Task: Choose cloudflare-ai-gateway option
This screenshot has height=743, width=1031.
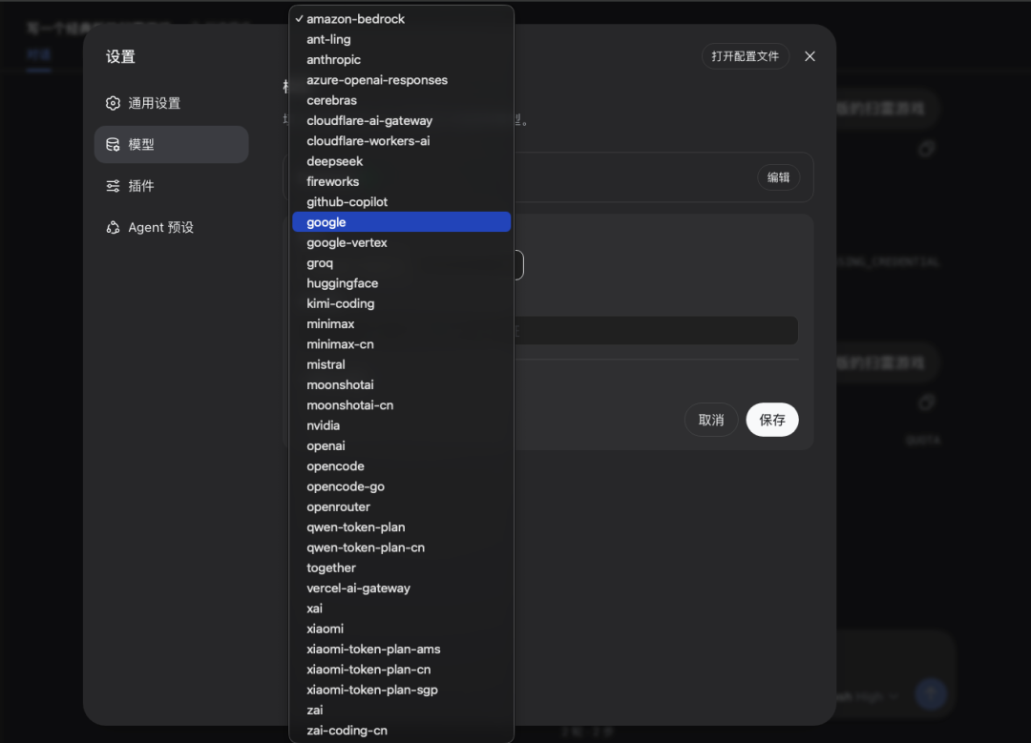Action: click(x=401, y=121)
